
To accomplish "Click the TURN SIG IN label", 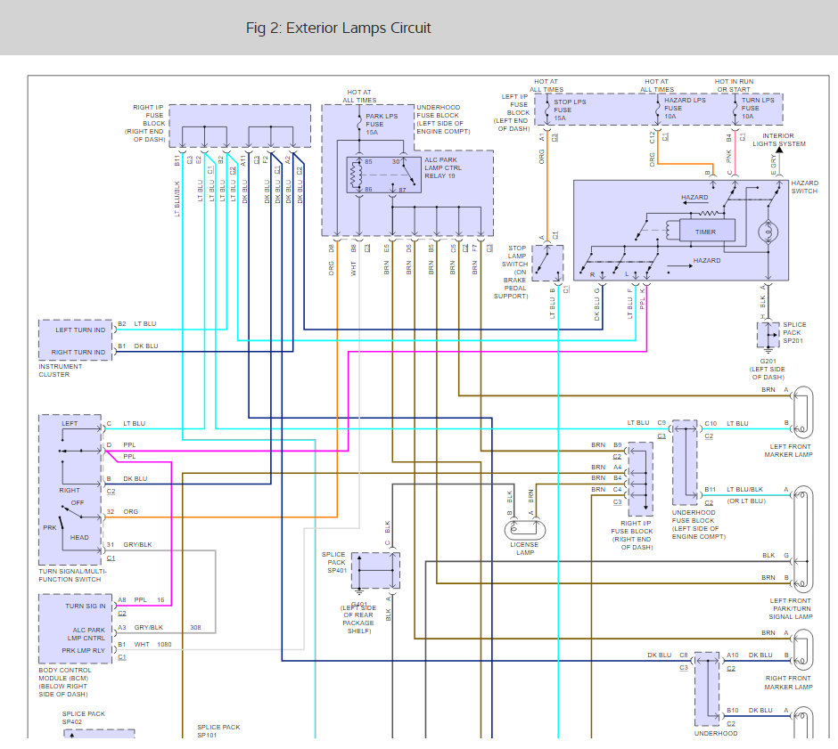I will tap(86, 606).
